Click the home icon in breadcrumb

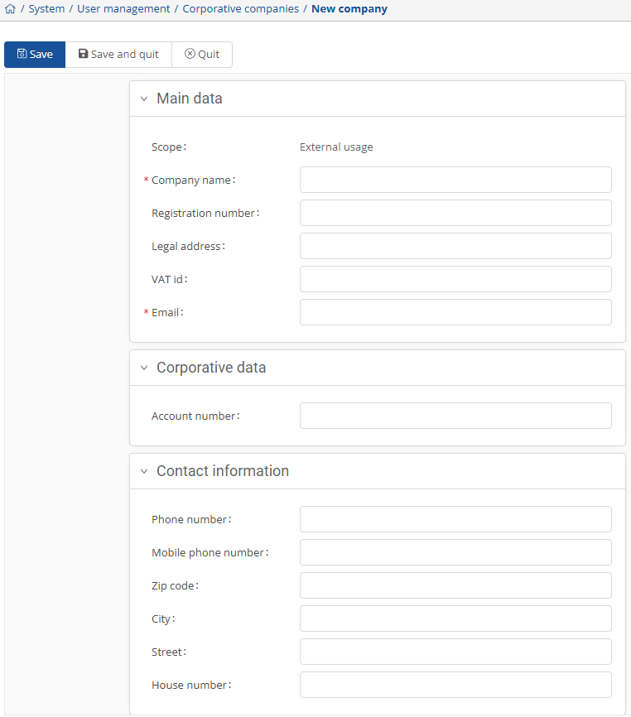tap(10, 9)
